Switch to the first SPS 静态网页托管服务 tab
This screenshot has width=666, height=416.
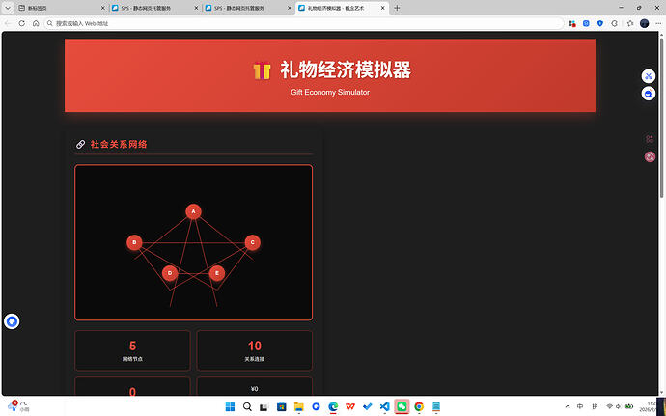click(143, 8)
